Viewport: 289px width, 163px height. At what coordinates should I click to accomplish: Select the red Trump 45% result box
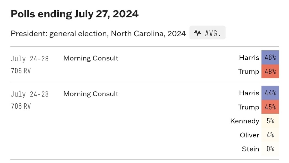[270, 107]
